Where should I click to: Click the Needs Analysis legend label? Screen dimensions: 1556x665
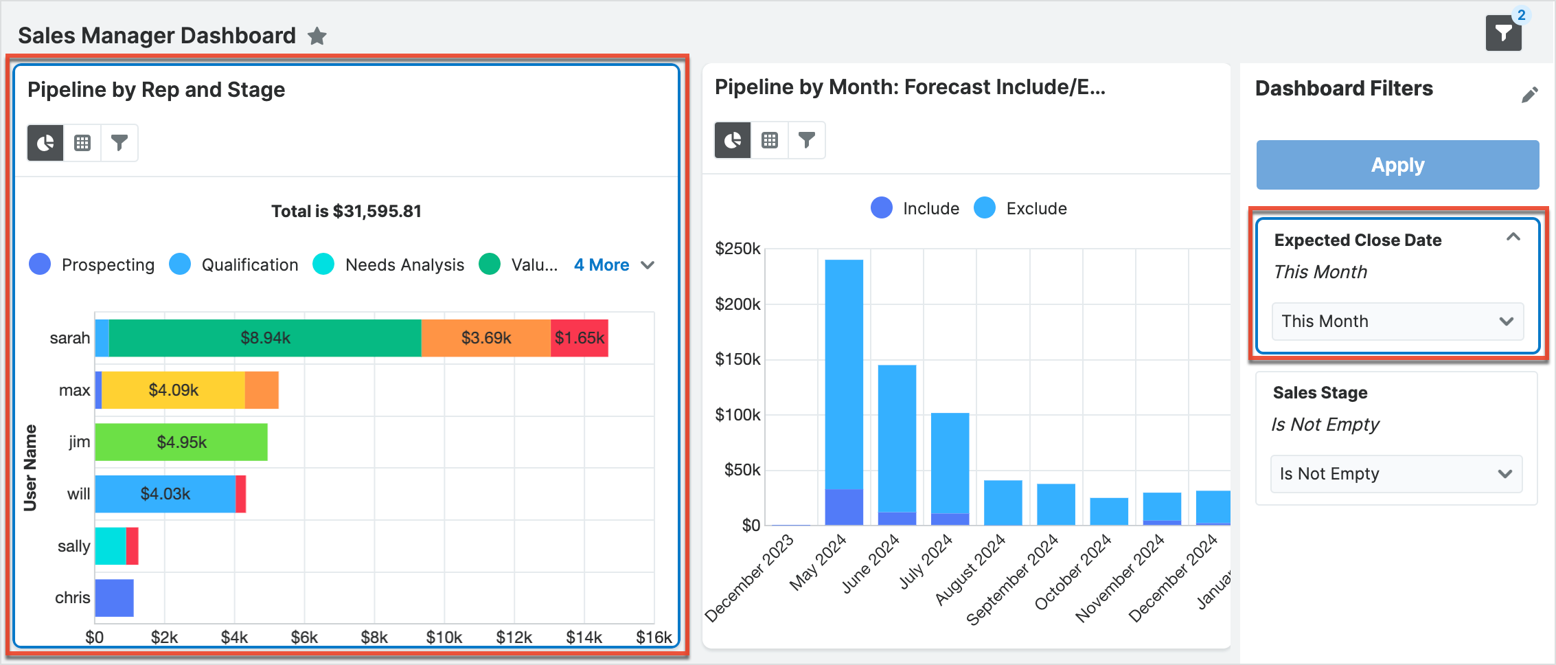click(404, 264)
